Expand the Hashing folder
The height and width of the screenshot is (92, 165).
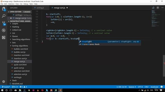point(15,27)
